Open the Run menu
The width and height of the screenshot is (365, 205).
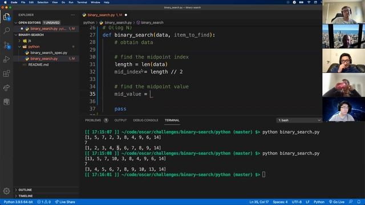point(71,2)
